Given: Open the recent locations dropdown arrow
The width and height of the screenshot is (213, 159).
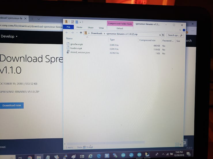Looking at the screenshot, I should click(x=77, y=33).
